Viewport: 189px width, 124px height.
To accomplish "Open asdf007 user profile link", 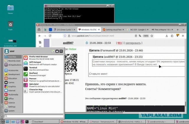I will (68, 43).
